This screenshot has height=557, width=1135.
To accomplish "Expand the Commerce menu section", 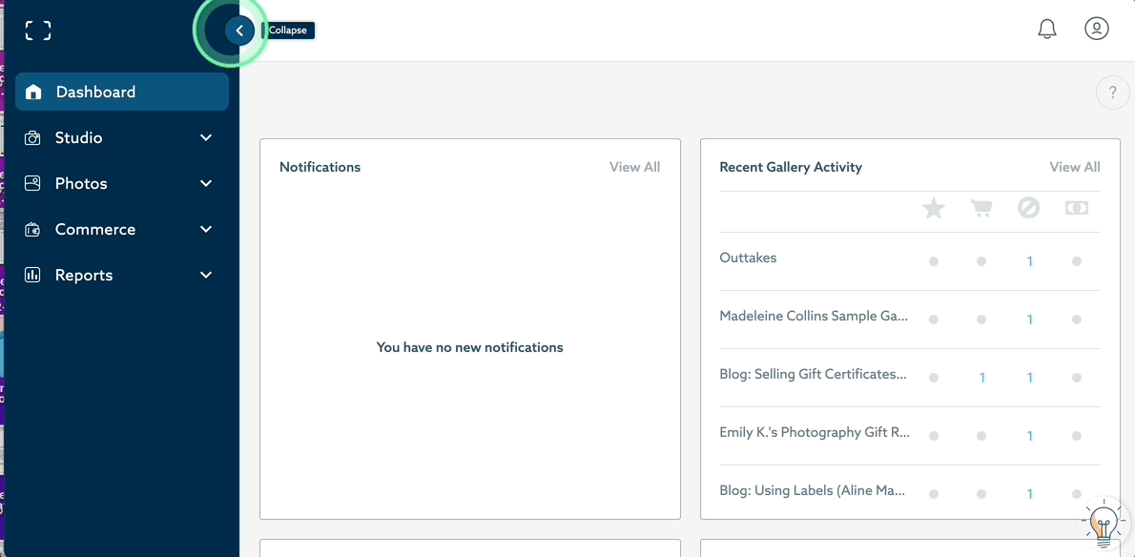I will pos(205,229).
